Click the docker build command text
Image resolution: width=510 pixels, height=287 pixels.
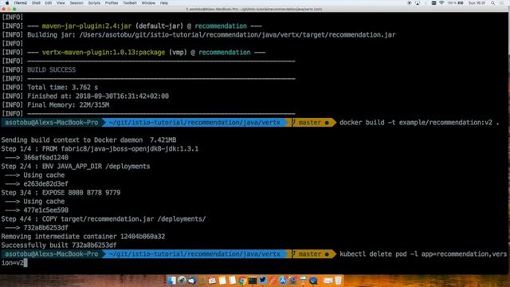coord(419,123)
